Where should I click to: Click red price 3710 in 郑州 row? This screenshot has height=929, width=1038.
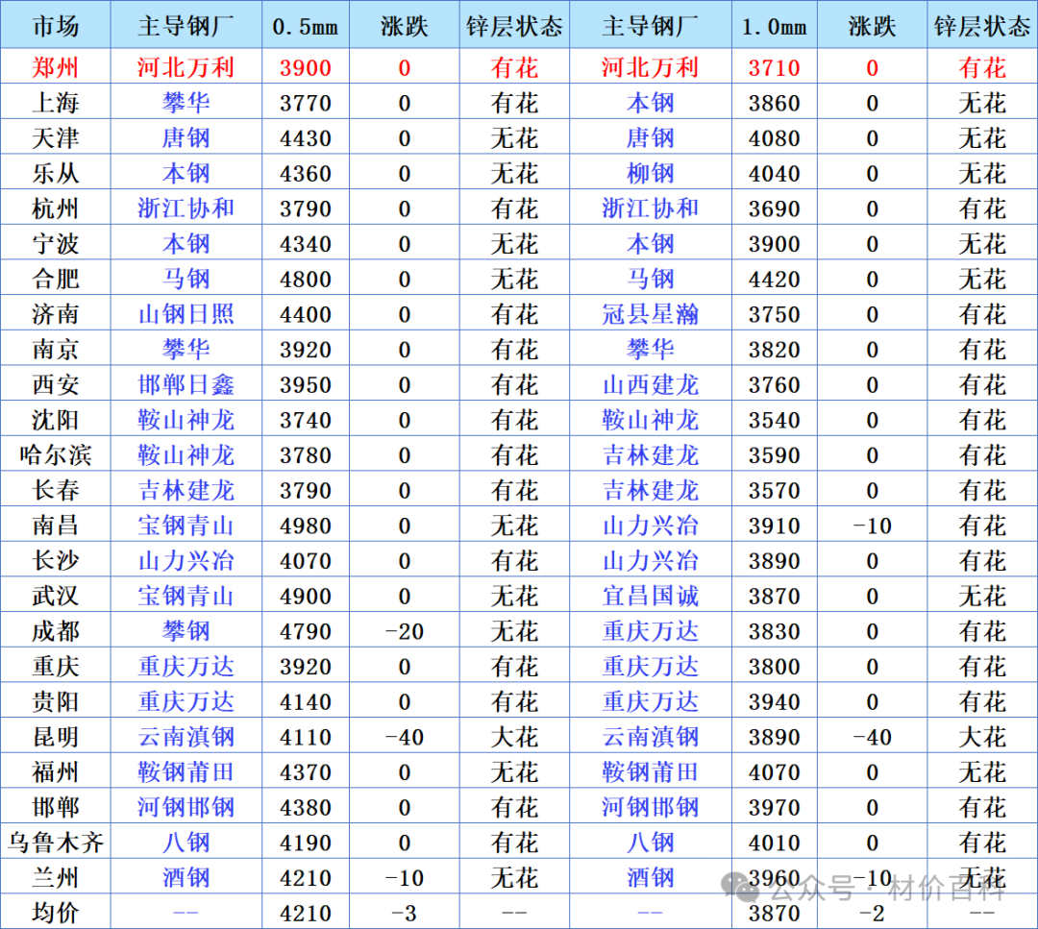(x=775, y=67)
